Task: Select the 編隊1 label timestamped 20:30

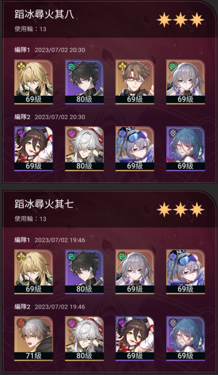Action: (x=22, y=50)
